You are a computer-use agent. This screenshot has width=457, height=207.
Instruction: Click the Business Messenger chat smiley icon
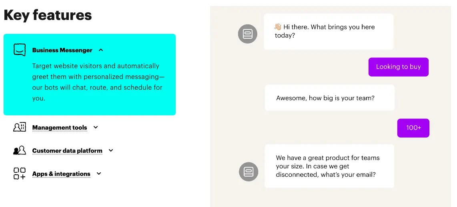pos(20,49)
